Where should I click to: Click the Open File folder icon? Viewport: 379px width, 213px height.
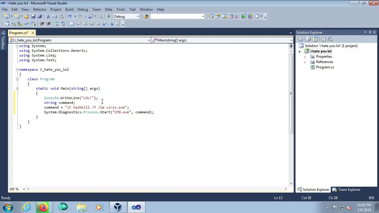click(x=27, y=17)
